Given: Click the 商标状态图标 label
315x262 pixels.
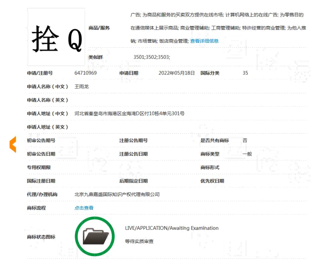Looking at the screenshot, I should coord(41,237).
